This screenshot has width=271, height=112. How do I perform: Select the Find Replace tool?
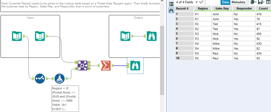click(82, 65)
